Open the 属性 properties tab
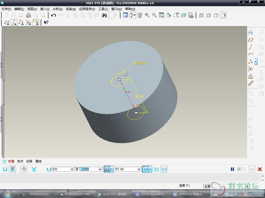The image size is (265, 198). click(x=38, y=161)
